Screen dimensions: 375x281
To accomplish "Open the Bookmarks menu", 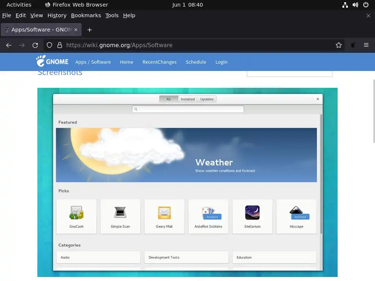I will (86, 15).
